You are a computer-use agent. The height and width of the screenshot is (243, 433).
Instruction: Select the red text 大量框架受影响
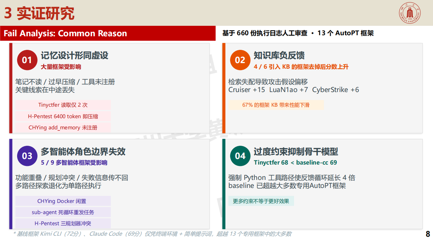click(x=61, y=67)
